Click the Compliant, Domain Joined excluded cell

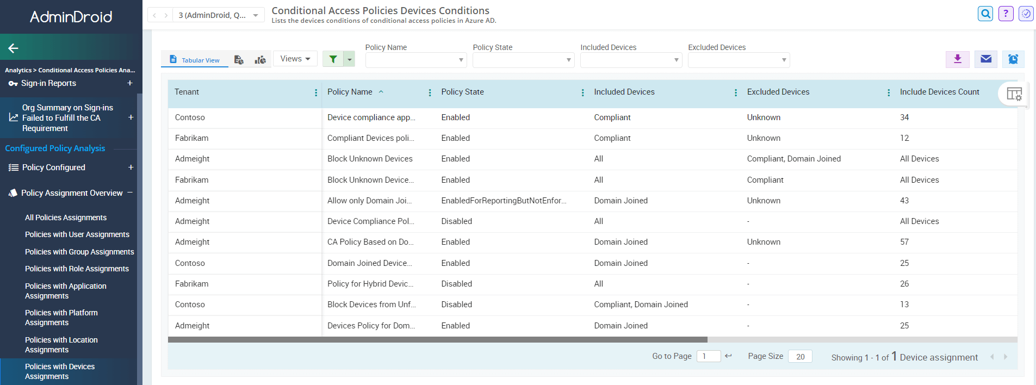pos(793,159)
